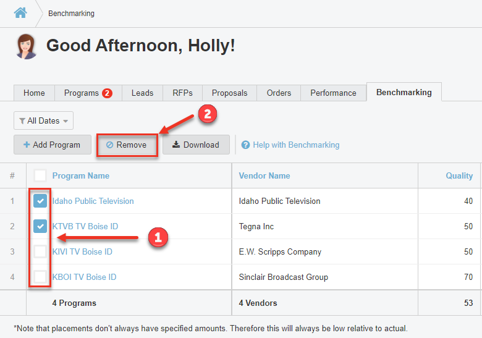482x338 pixels.
Task: Click the Remove button
Action: click(127, 145)
